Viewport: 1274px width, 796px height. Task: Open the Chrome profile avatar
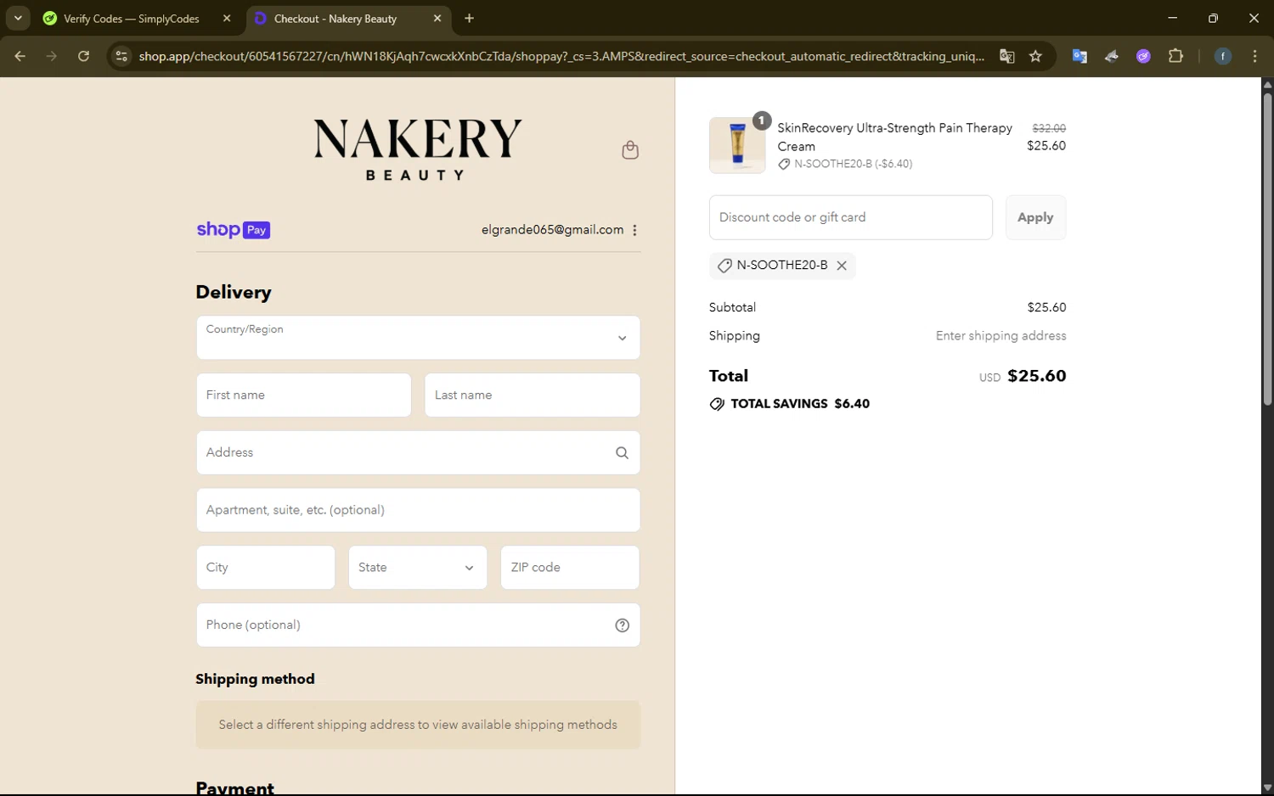tap(1222, 56)
